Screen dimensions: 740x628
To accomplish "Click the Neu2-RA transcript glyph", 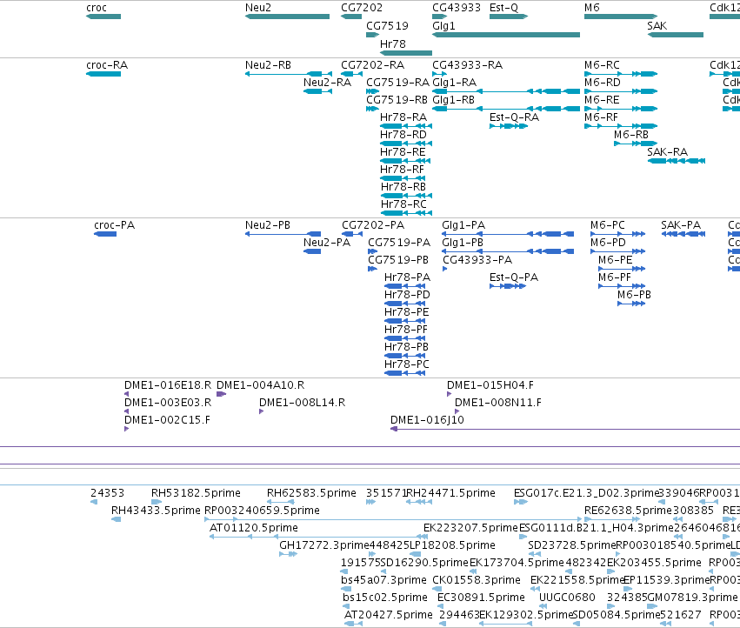I will point(317,91).
